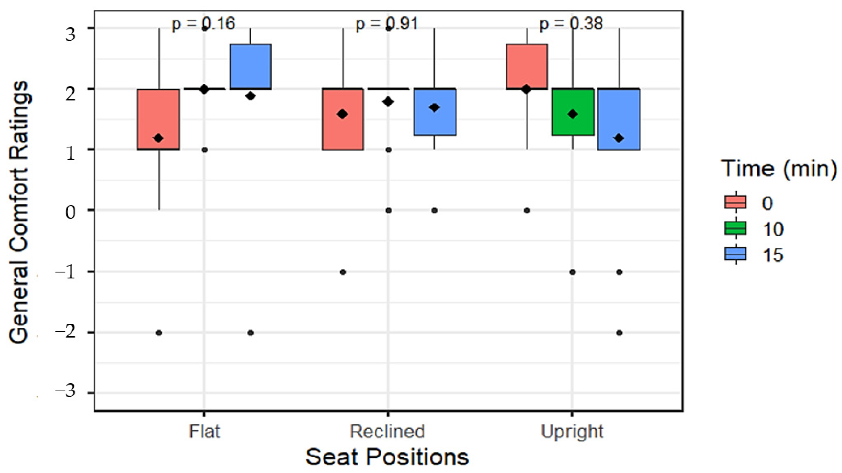
Task: Click the "Upright" x-axis label
Action: pyautogui.click(x=572, y=432)
